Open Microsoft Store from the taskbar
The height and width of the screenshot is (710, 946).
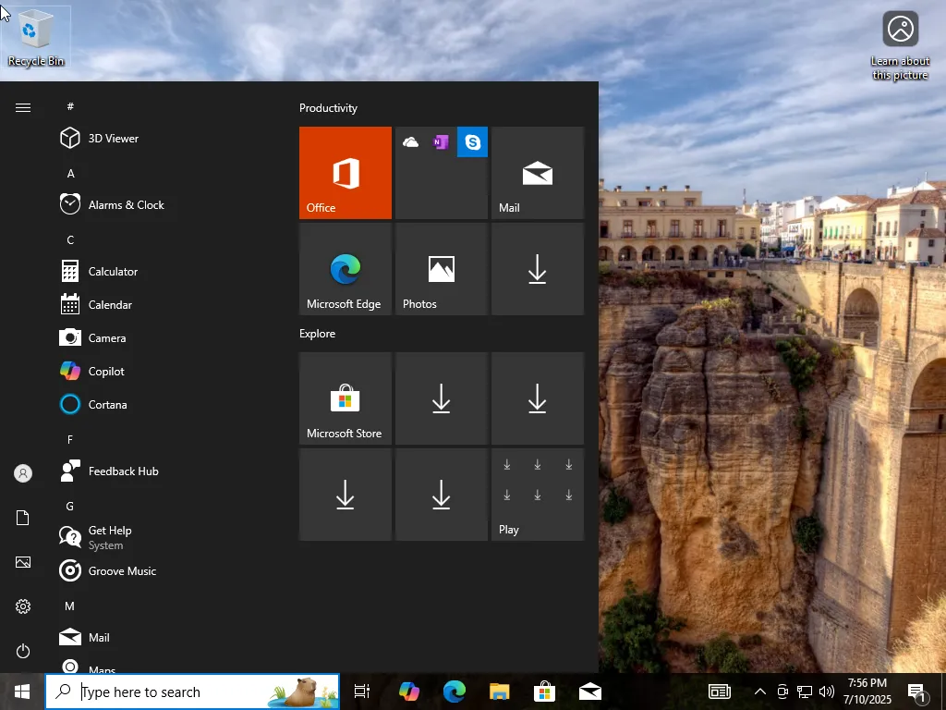545,692
